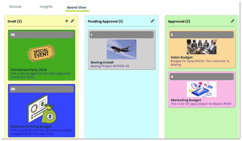Open the Special Event ticket image

41,53
